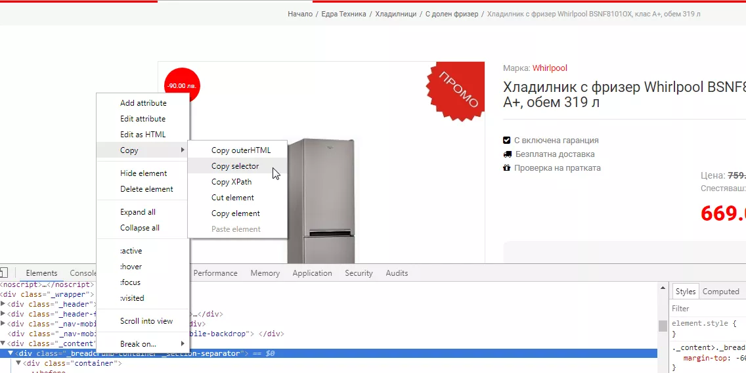
Task: Toggle the :focus pseudo-state
Action: (x=143, y=282)
